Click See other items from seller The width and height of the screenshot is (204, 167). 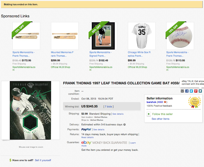click(161, 119)
